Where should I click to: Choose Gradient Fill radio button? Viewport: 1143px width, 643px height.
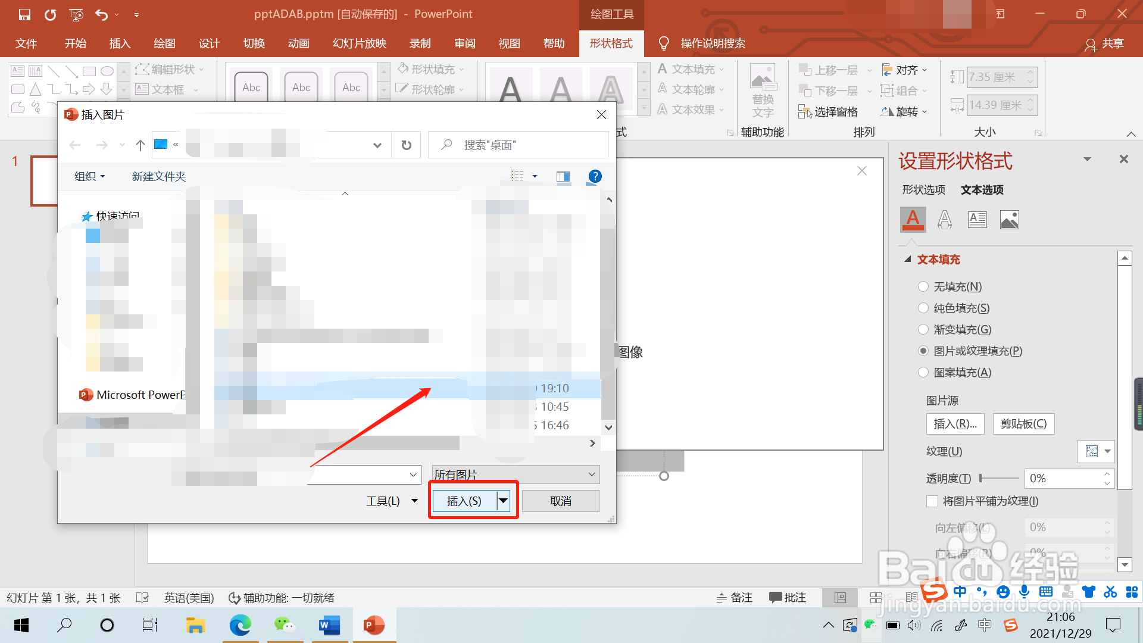923,330
